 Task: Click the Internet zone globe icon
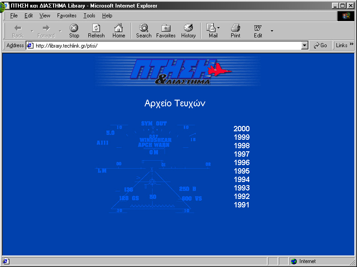coord(294,261)
